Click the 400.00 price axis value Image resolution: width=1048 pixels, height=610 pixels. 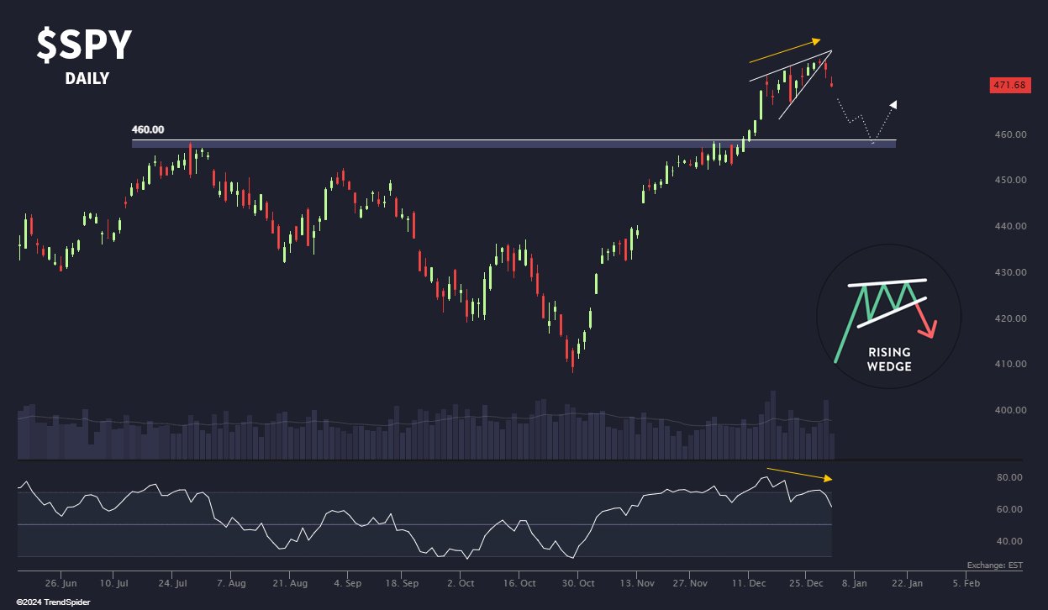(1012, 411)
